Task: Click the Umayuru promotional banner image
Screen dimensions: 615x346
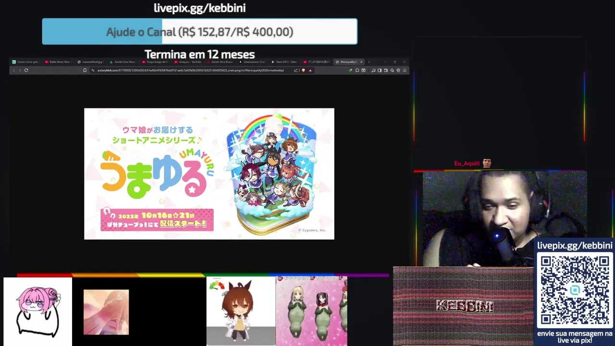Action: click(209, 173)
